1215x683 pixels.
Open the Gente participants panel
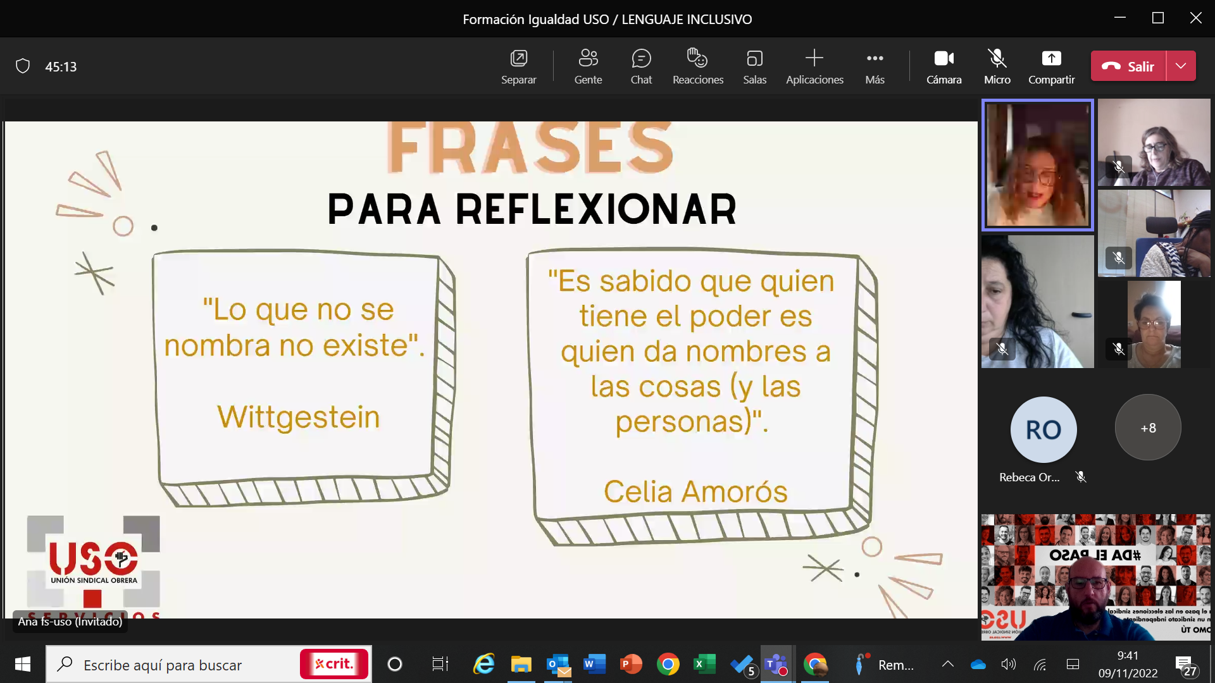588,66
